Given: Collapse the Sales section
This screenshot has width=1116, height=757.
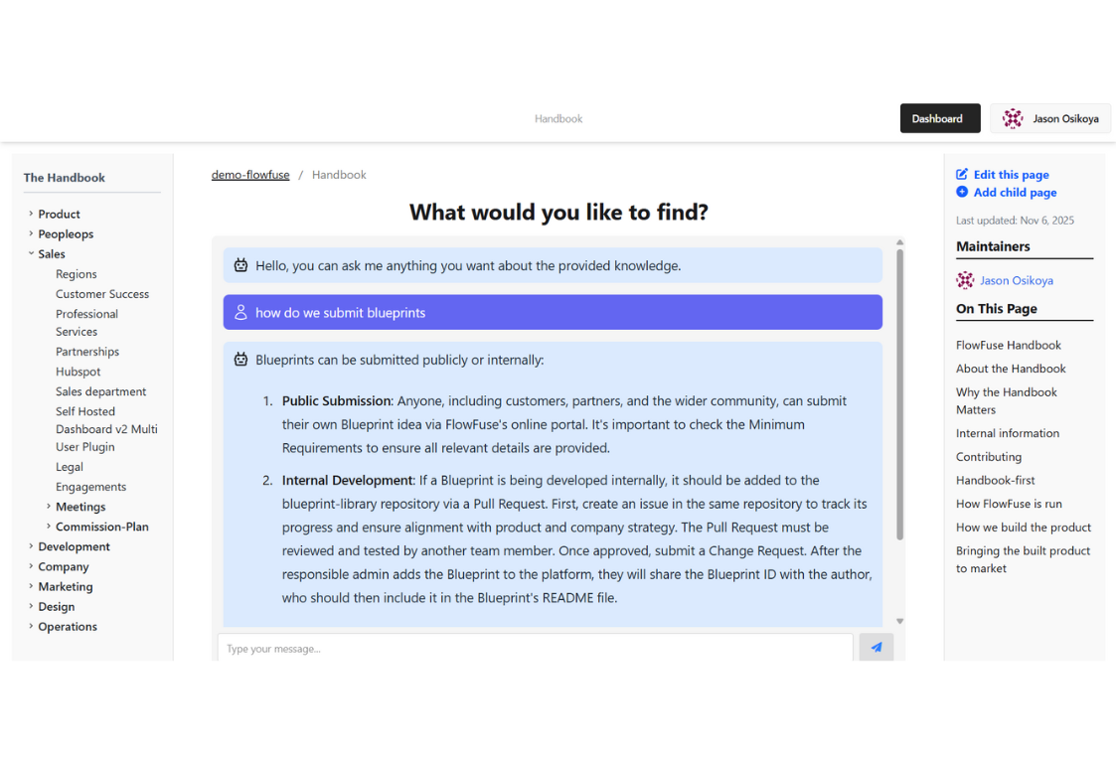Looking at the screenshot, I should (31, 253).
